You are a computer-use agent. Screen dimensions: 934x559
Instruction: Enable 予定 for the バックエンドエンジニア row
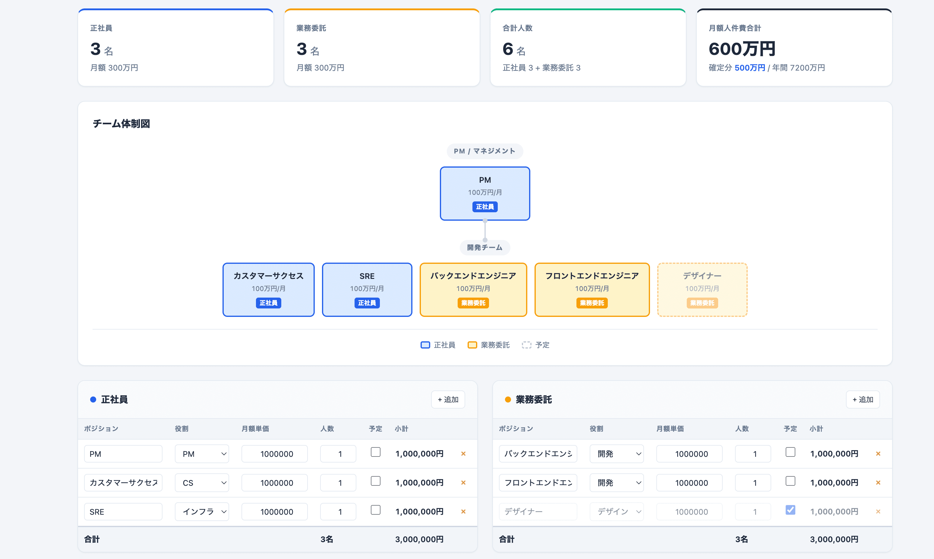pyautogui.click(x=790, y=452)
